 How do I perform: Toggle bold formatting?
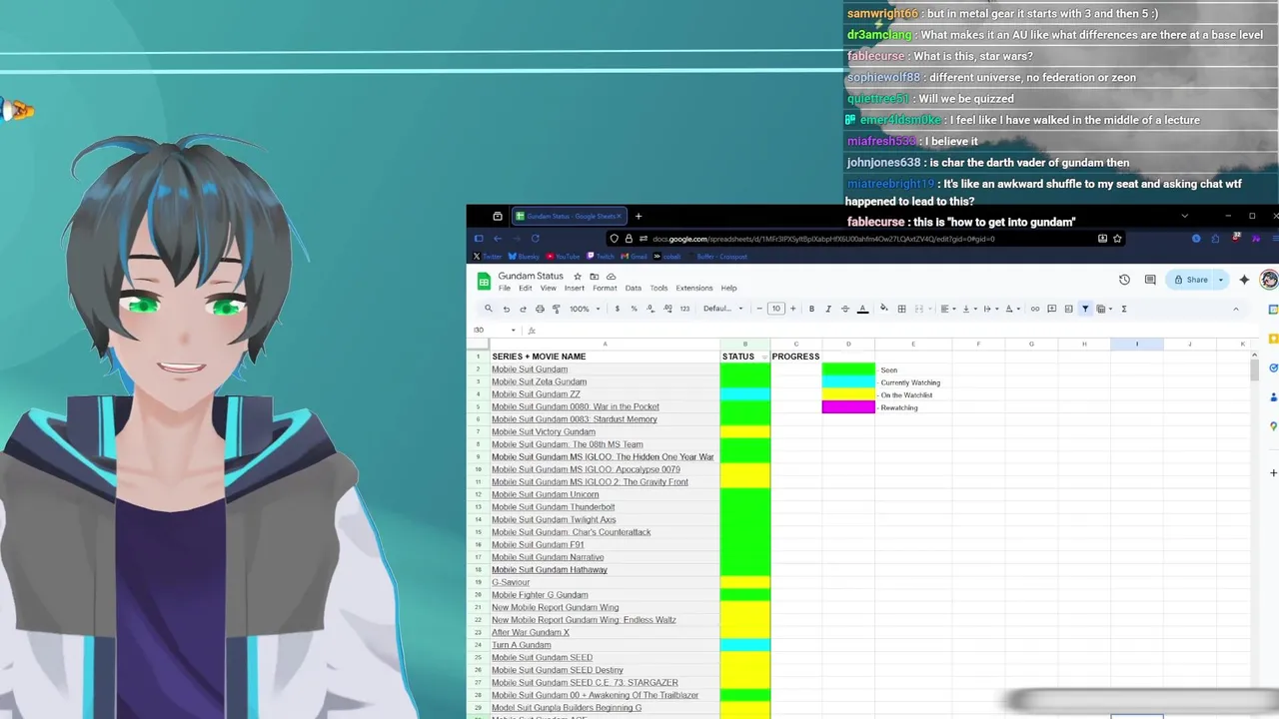click(811, 309)
